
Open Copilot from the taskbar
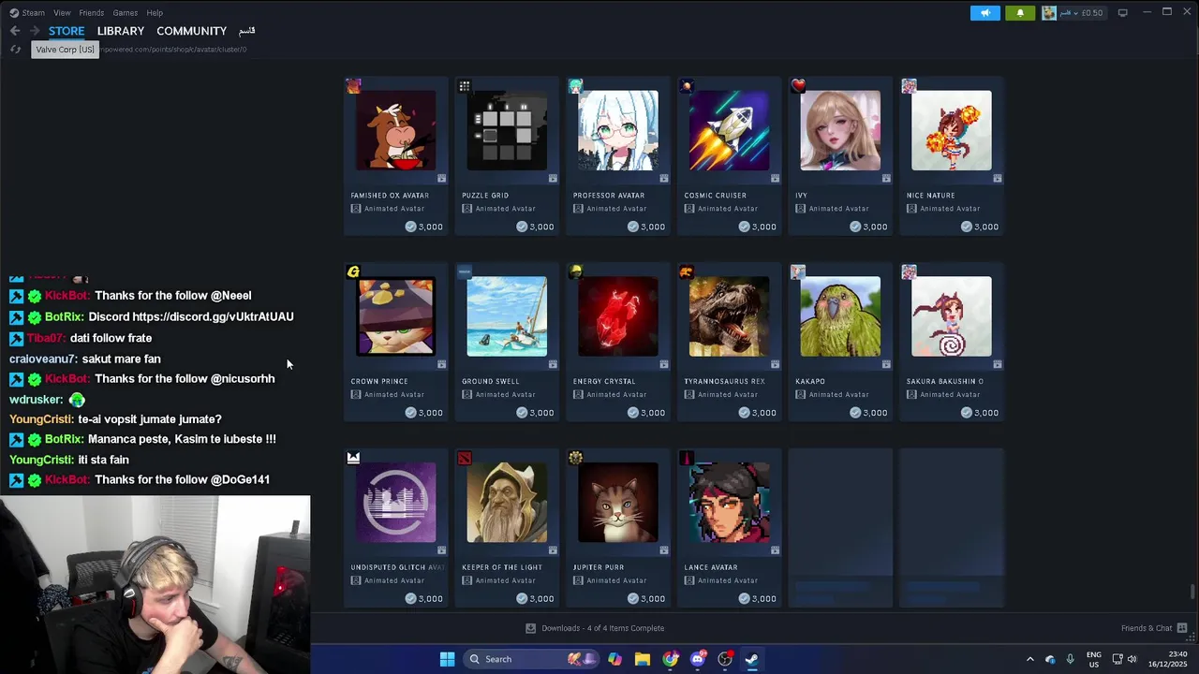[614, 659]
